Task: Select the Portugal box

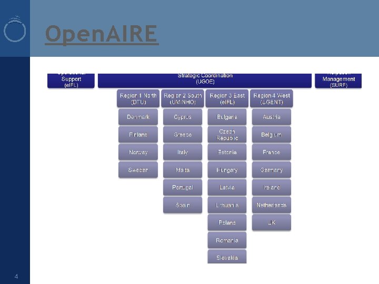Action: pos(183,187)
